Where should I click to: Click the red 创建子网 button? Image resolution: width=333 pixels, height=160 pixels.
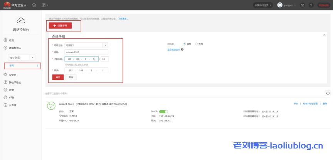[x=60, y=25]
